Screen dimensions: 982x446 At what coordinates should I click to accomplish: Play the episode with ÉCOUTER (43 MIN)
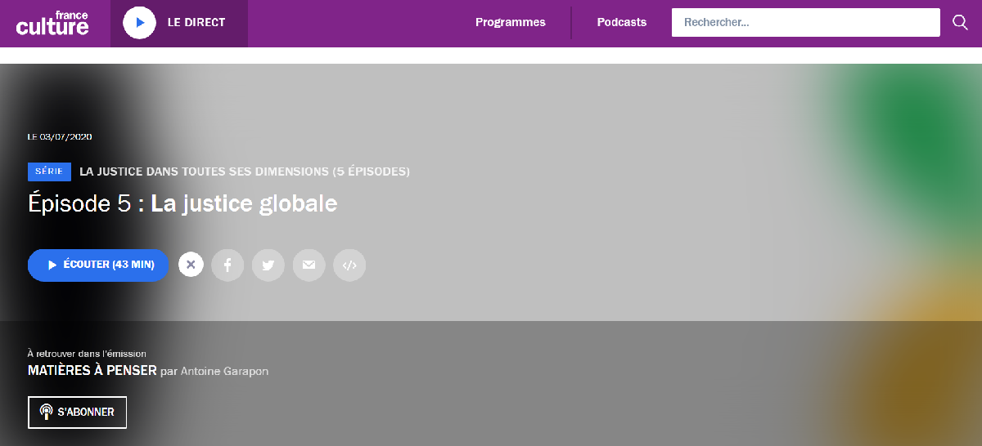click(107, 265)
